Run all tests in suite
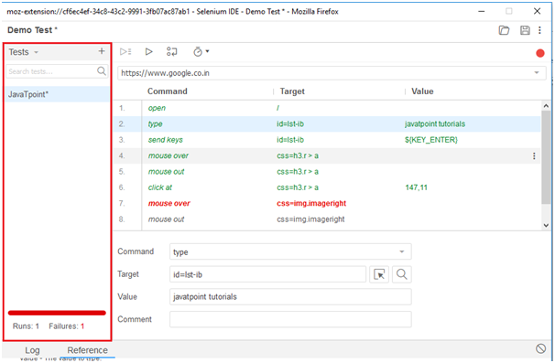The height and width of the screenshot is (363, 555). pyautogui.click(x=125, y=51)
